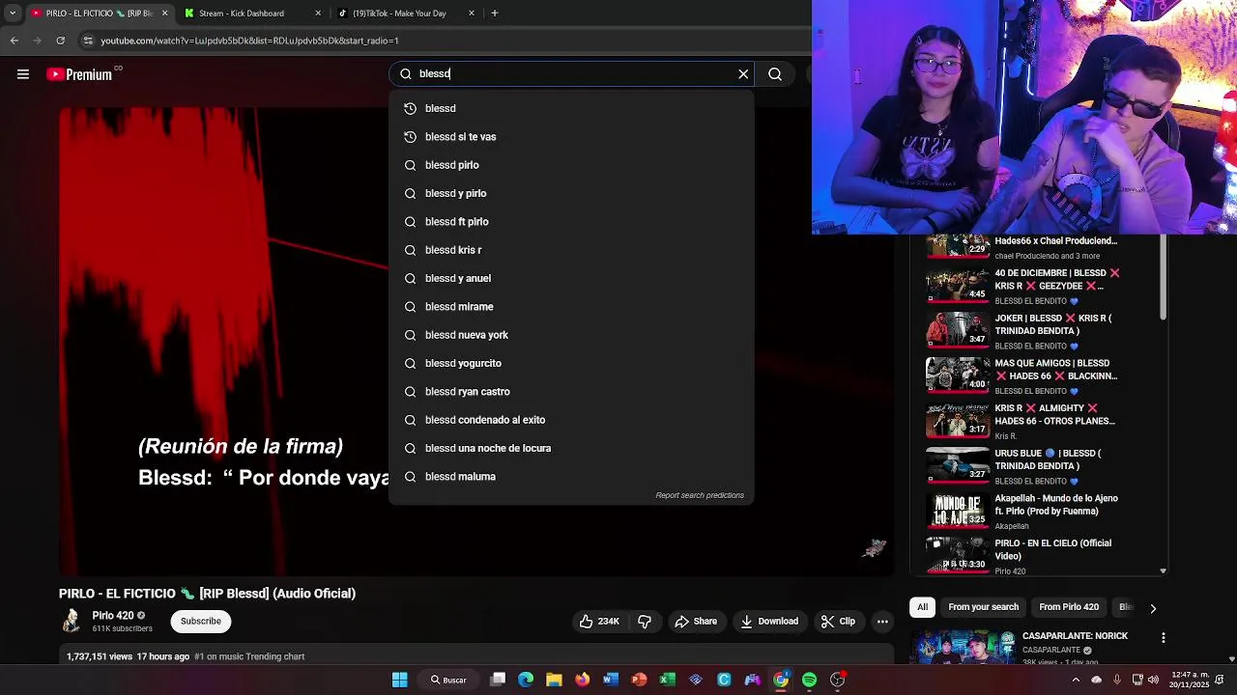Download the video
The height and width of the screenshot is (695, 1237).
[x=769, y=622]
